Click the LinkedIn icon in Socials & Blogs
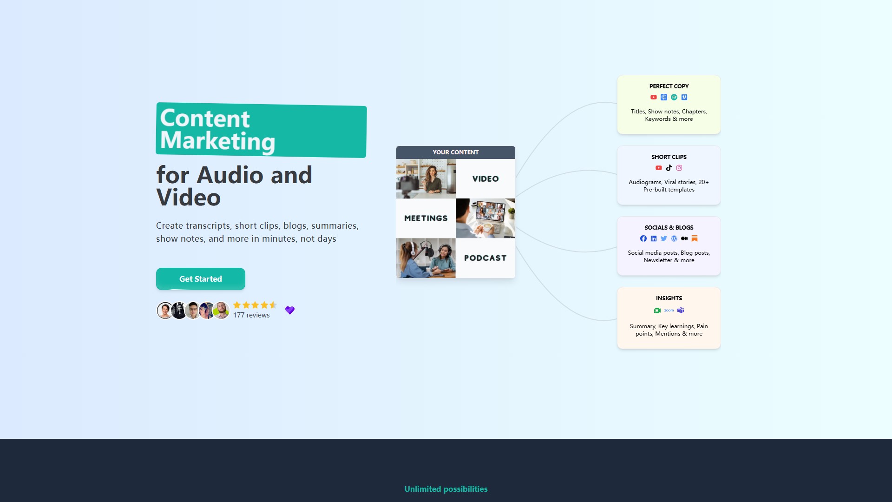Image resolution: width=892 pixels, height=502 pixels. 654,238
